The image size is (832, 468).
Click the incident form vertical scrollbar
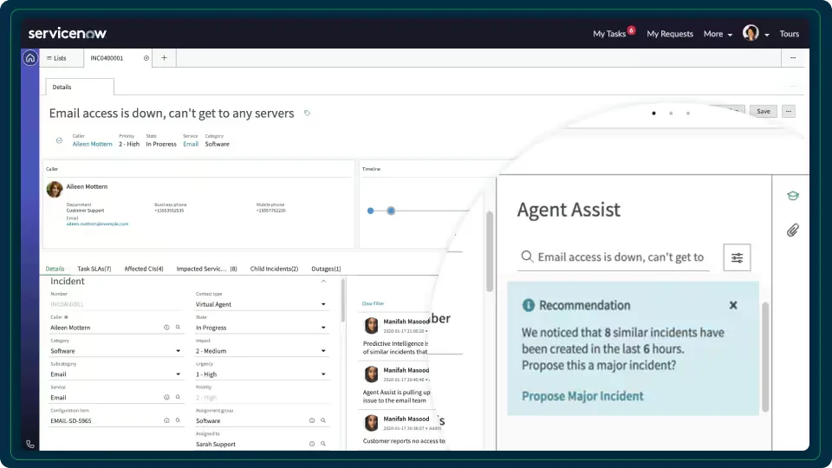pos(343,301)
